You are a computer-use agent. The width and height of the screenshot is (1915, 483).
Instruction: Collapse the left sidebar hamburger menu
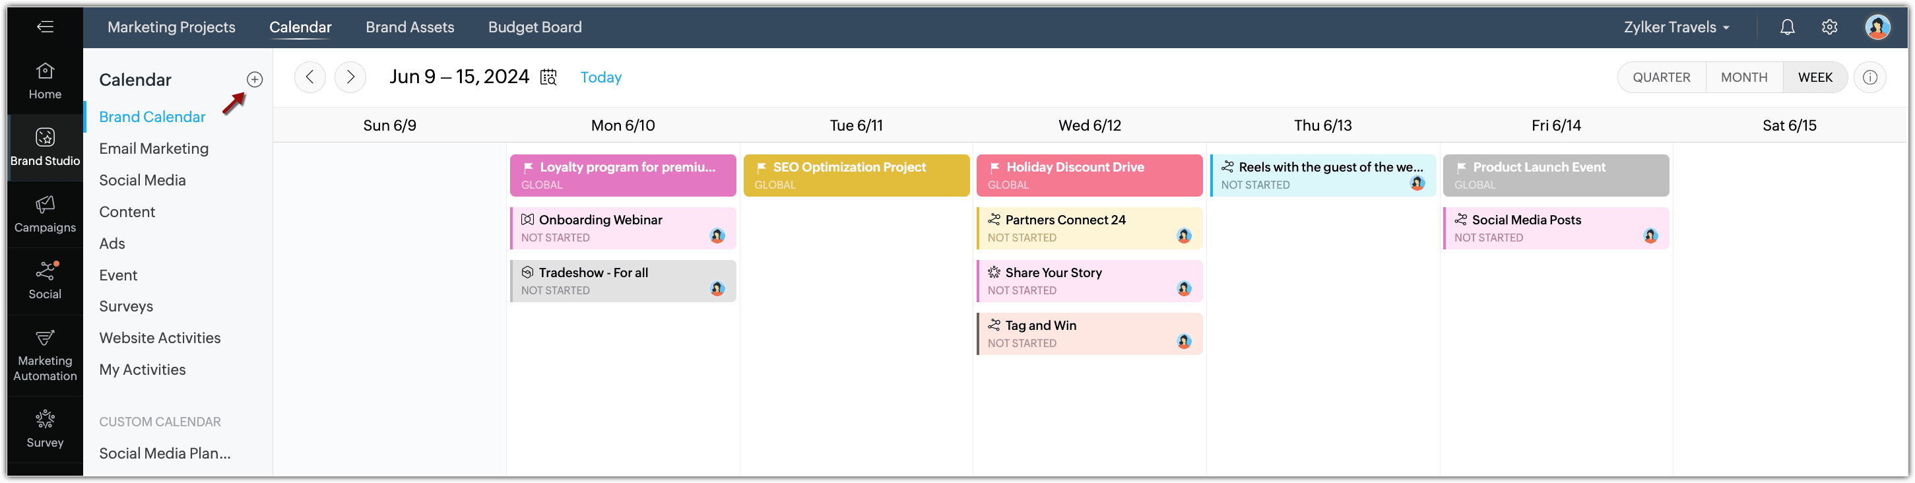(x=46, y=27)
